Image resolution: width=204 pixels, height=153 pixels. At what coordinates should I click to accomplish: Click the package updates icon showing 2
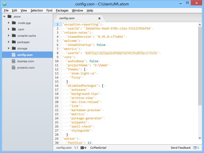point(196,148)
